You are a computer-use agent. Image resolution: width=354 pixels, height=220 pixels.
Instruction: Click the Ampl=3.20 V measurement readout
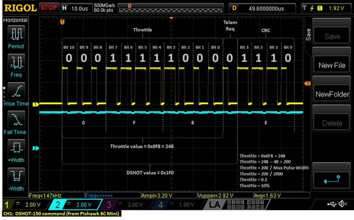[157, 196]
